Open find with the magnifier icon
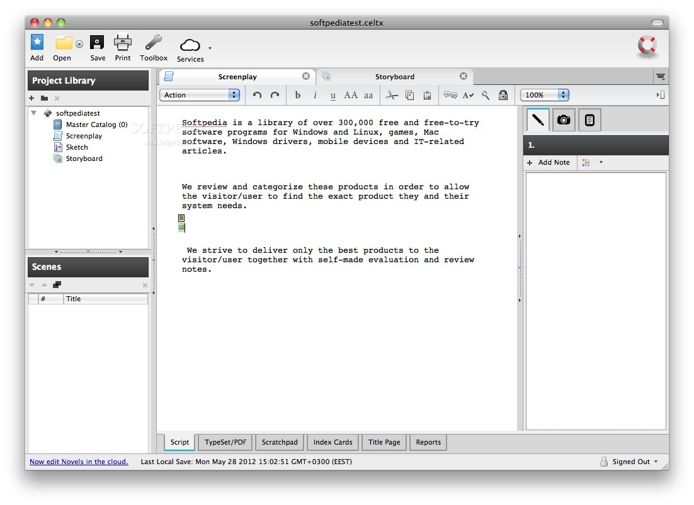This screenshot has width=694, height=505. click(486, 95)
